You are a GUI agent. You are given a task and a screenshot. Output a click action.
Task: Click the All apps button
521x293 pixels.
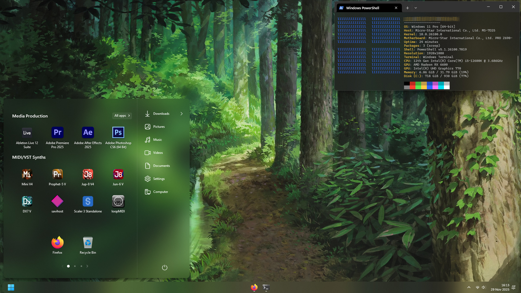click(x=122, y=116)
